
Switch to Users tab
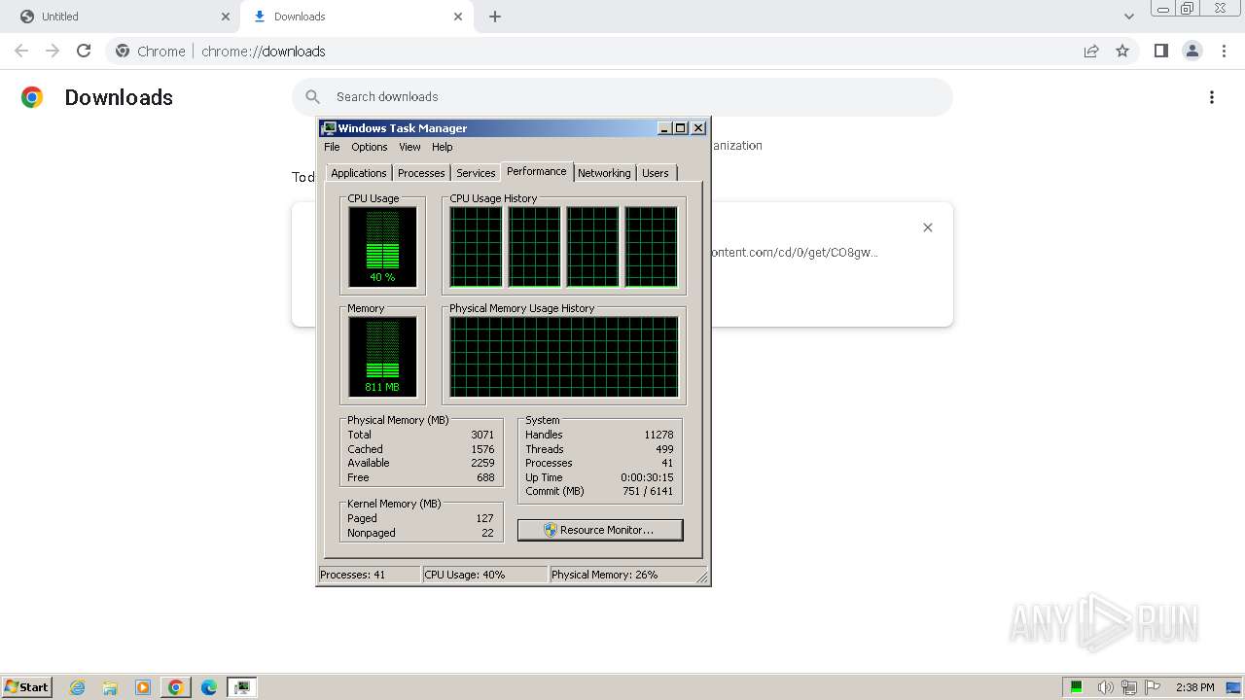[656, 173]
